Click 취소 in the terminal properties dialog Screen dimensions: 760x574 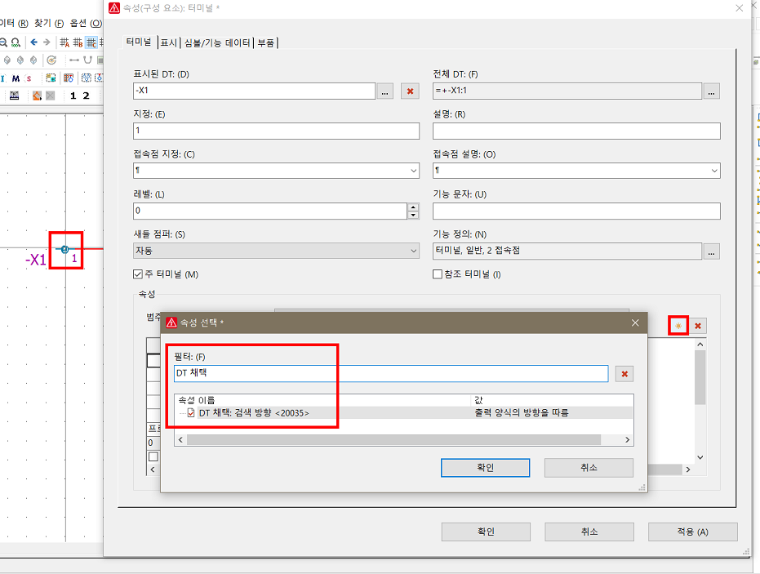point(589,532)
